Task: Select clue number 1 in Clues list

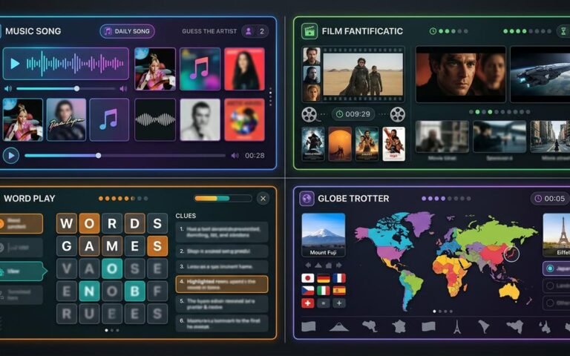Action: point(222,231)
